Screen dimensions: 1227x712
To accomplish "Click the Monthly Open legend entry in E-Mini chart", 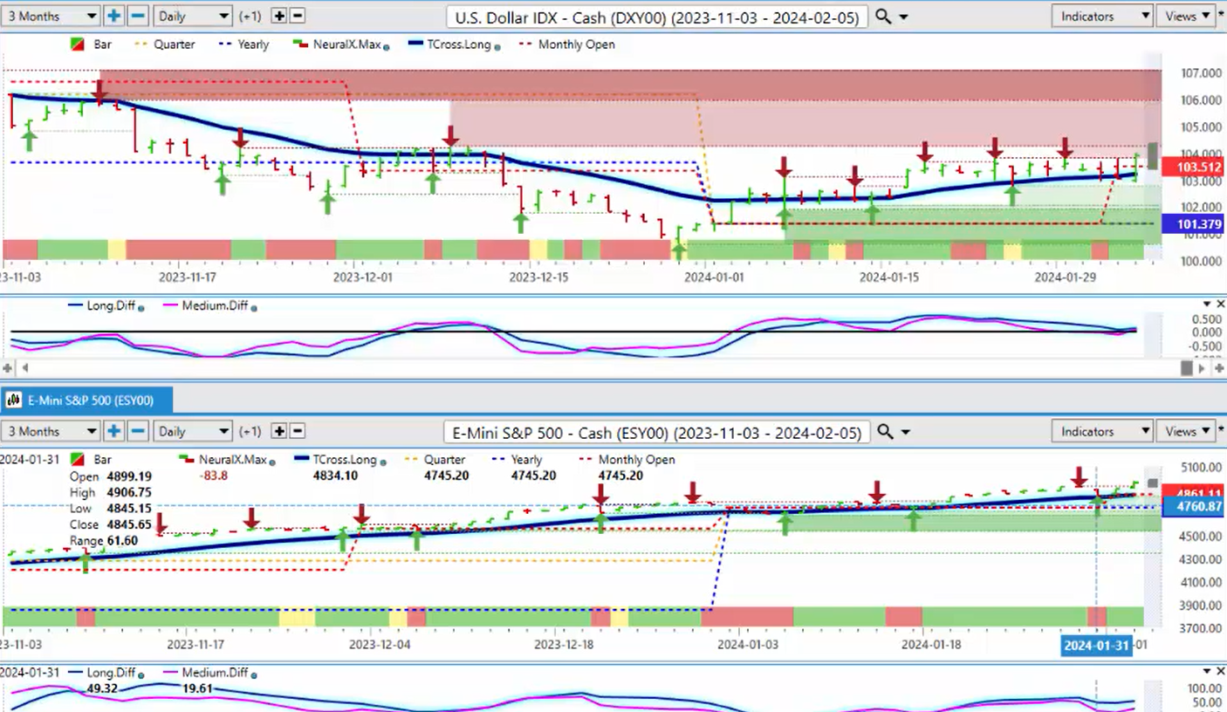I will (627, 460).
